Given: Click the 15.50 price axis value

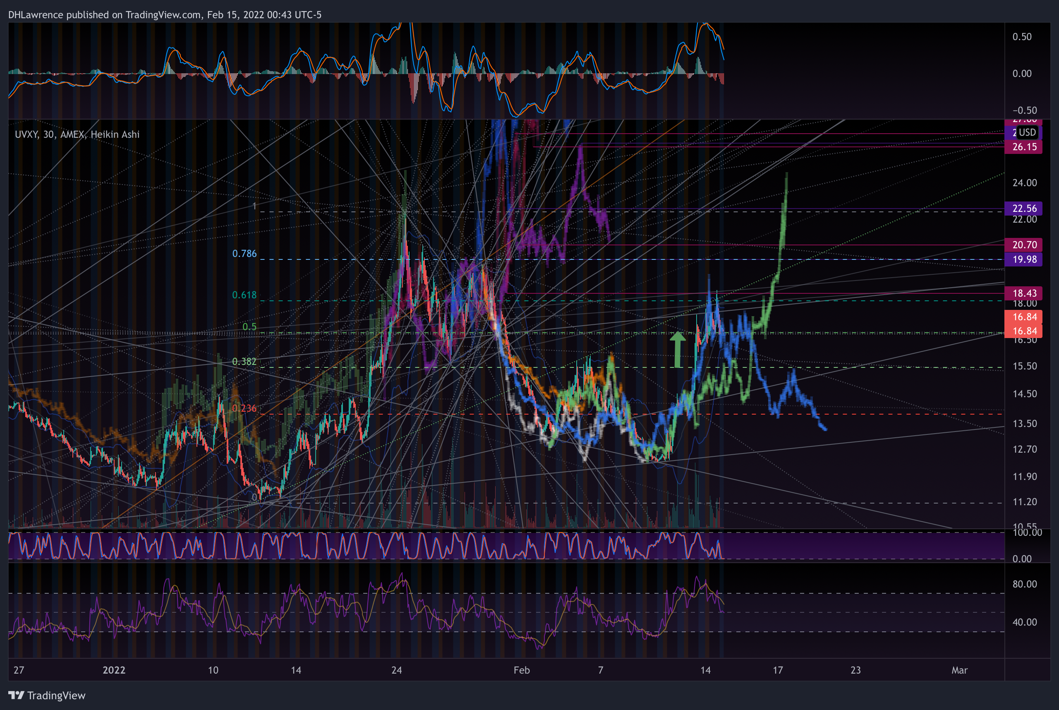Looking at the screenshot, I should pos(1025,366).
